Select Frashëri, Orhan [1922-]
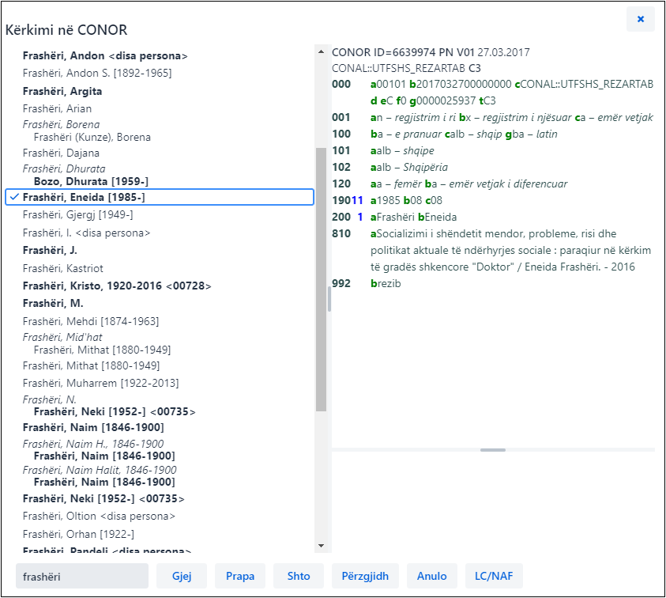 [x=78, y=535]
